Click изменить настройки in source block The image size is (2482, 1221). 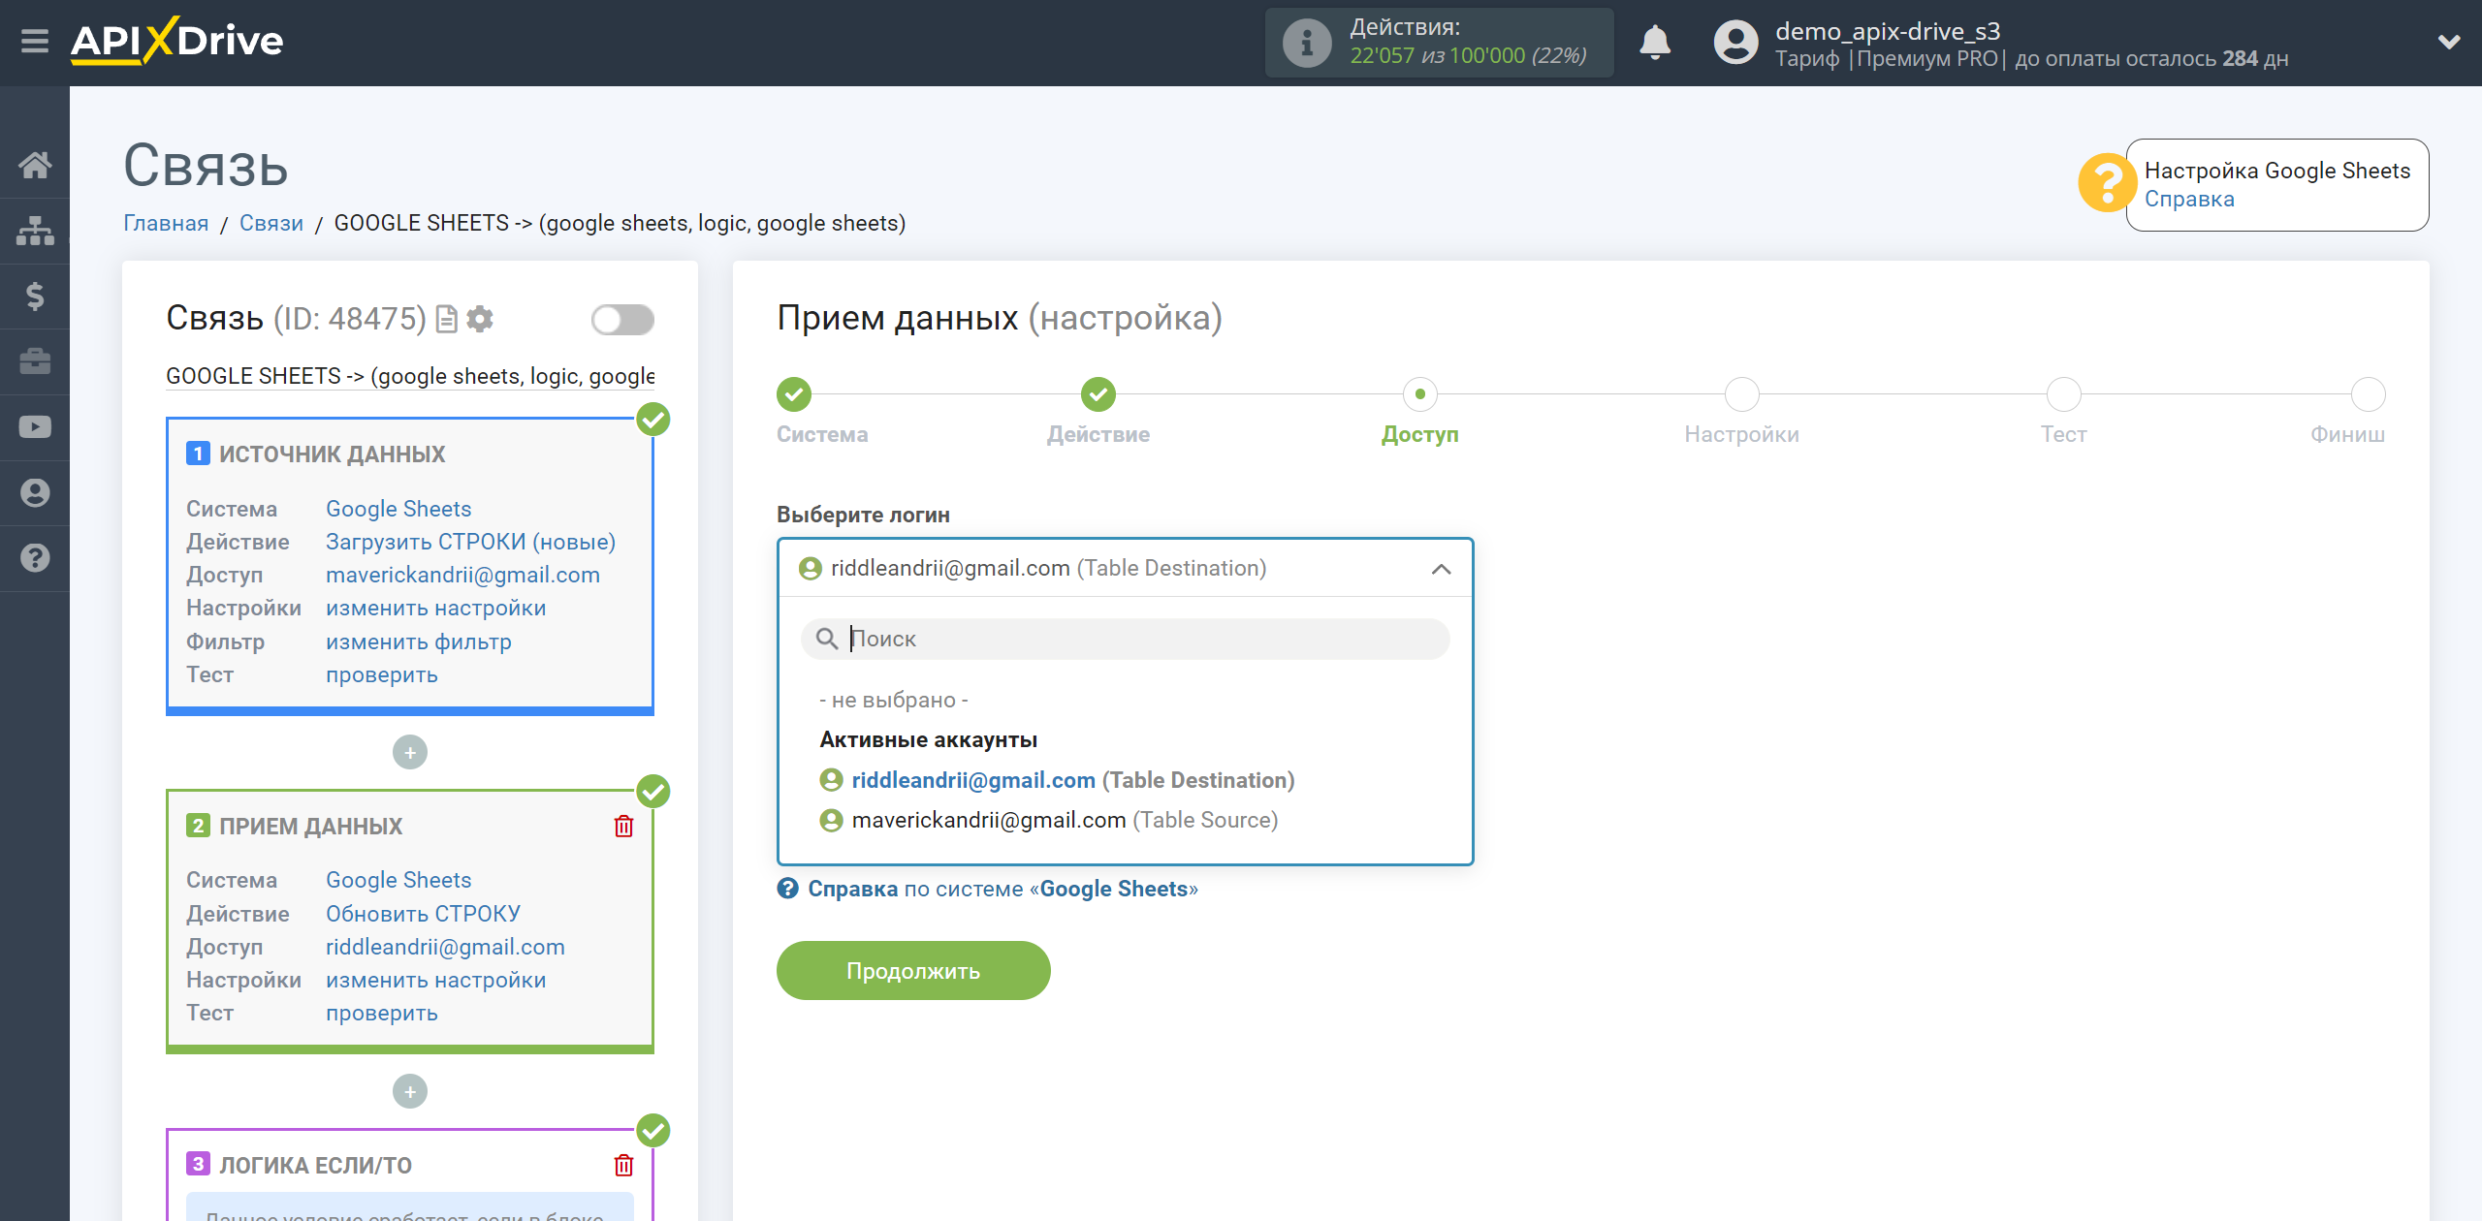(x=436, y=608)
